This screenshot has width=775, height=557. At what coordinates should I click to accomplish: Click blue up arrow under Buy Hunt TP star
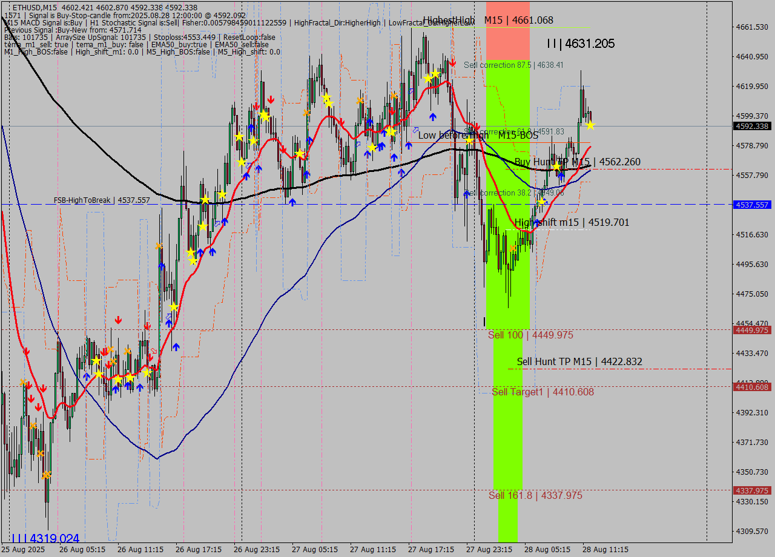pyautogui.click(x=561, y=176)
